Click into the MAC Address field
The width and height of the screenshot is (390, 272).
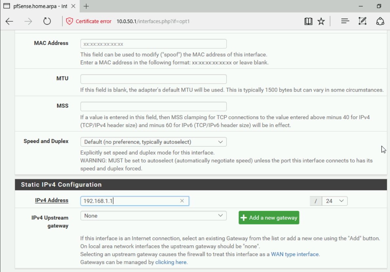153,44
